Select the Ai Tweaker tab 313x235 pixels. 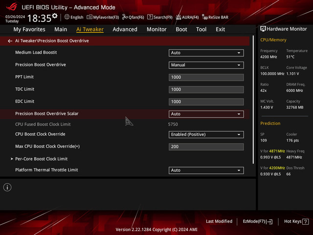tap(90, 29)
